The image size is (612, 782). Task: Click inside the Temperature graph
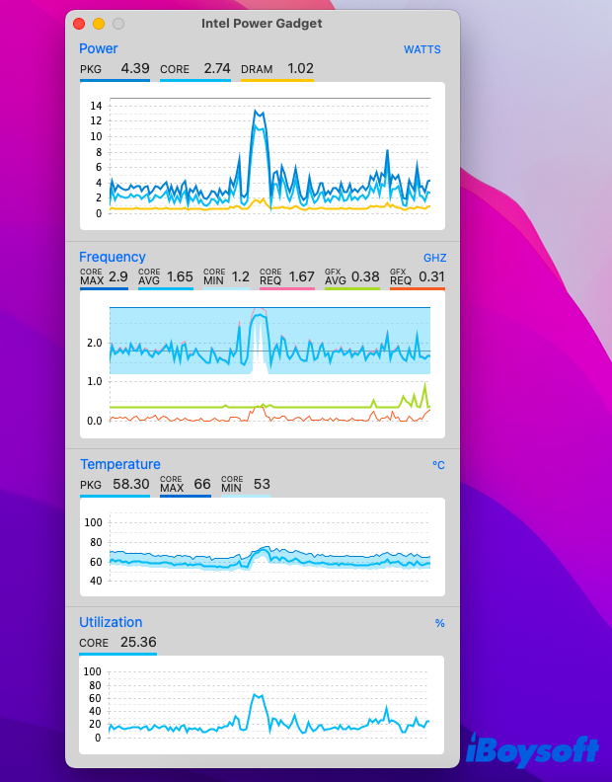point(263,547)
